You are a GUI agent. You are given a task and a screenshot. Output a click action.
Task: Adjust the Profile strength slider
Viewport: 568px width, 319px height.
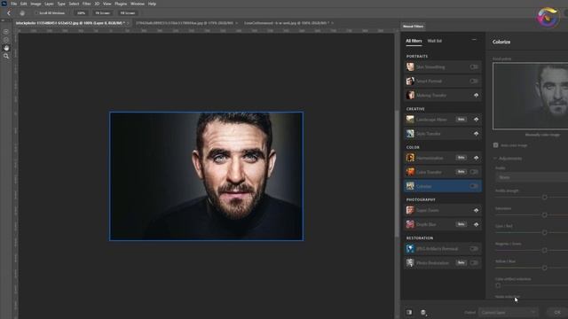click(544, 197)
